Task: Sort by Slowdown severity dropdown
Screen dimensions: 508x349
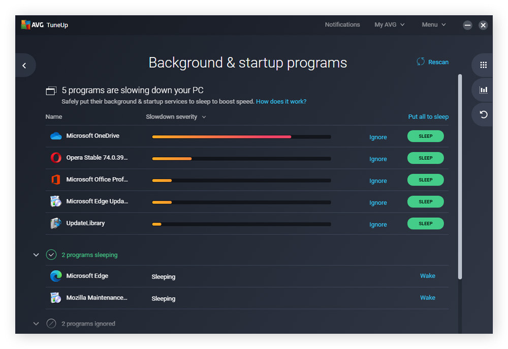Action: [x=176, y=117]
